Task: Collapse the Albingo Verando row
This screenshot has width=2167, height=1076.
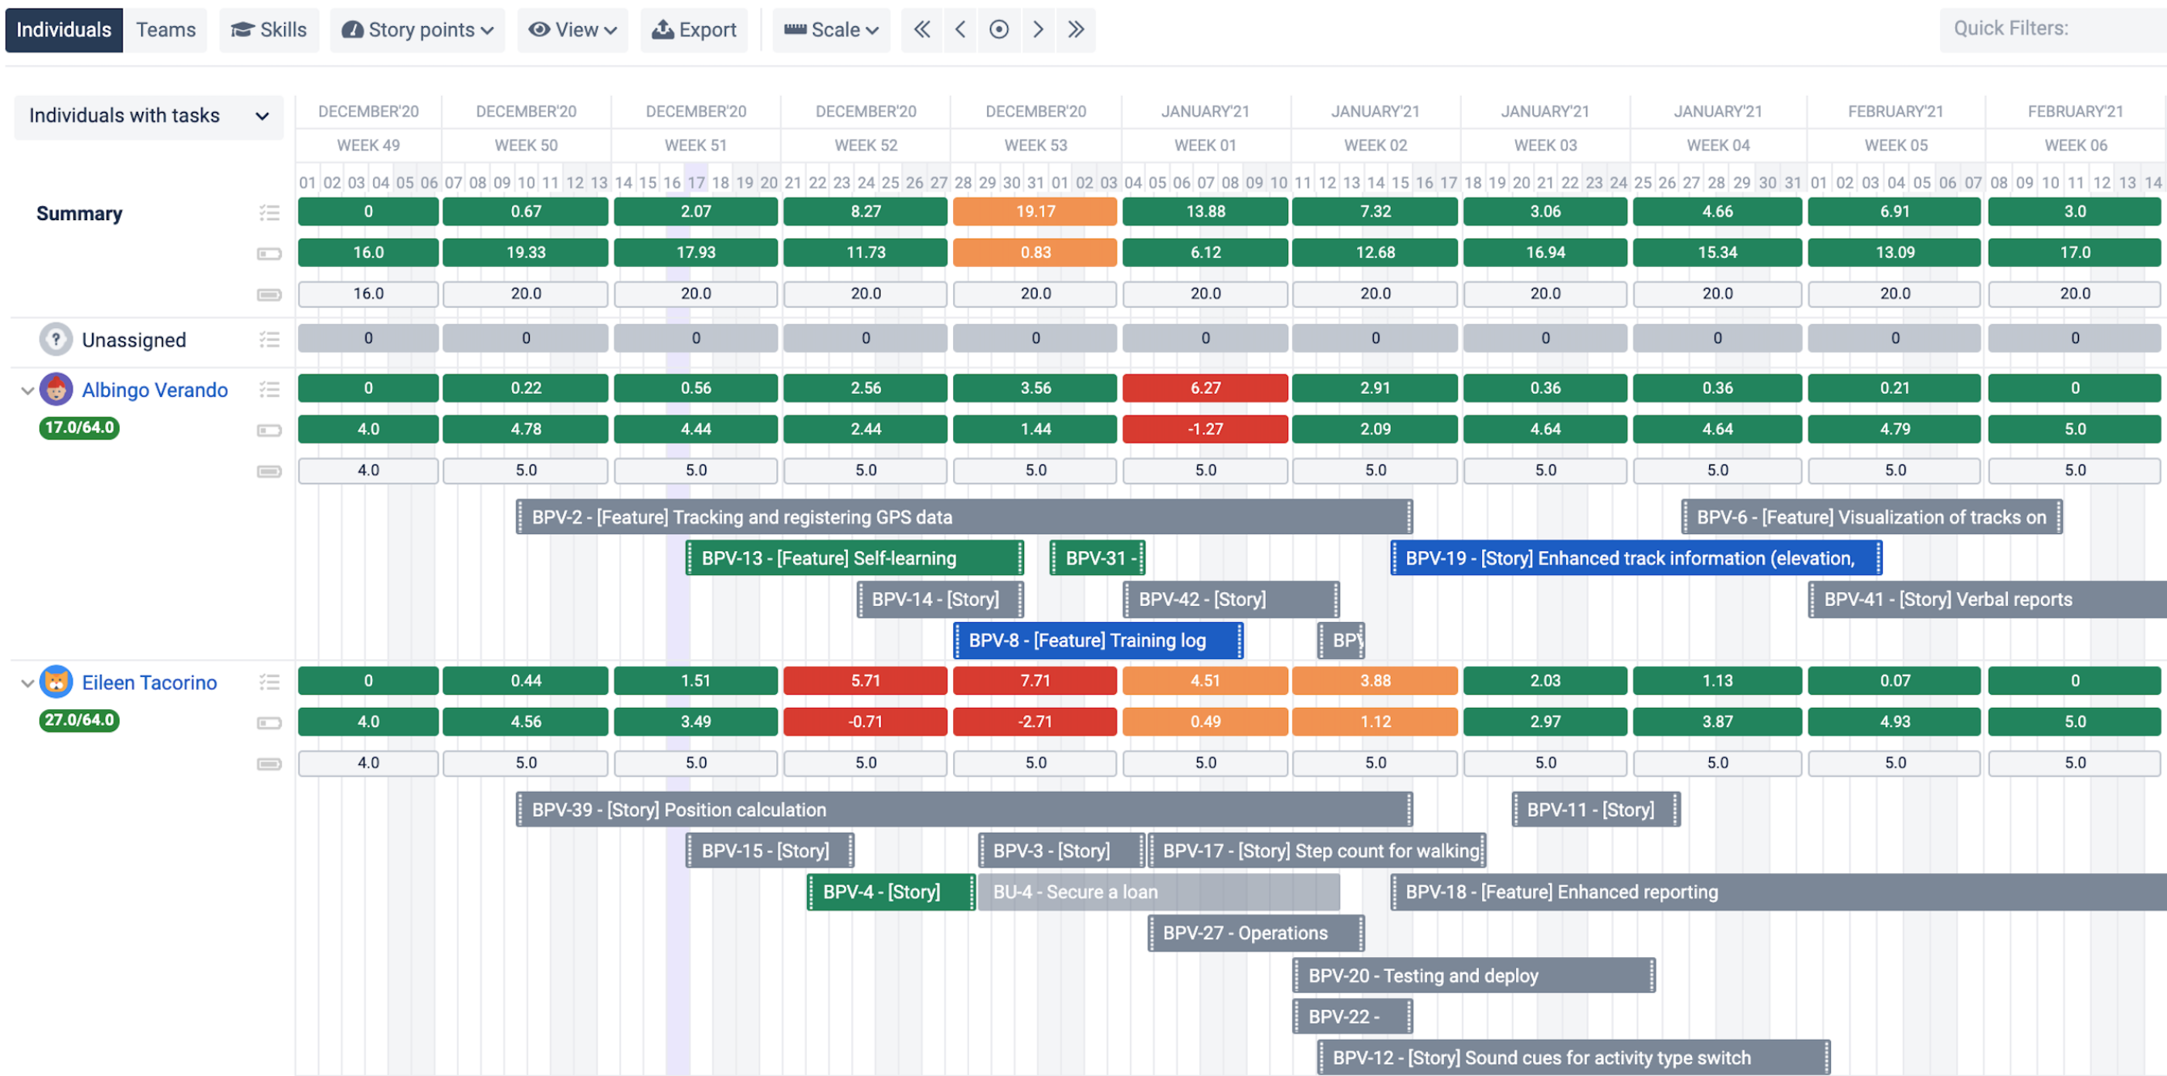Action: click(x=26, y=389)
